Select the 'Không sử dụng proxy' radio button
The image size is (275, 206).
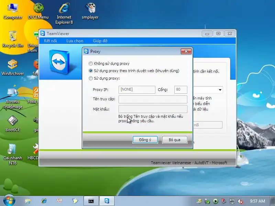(91, 64)
